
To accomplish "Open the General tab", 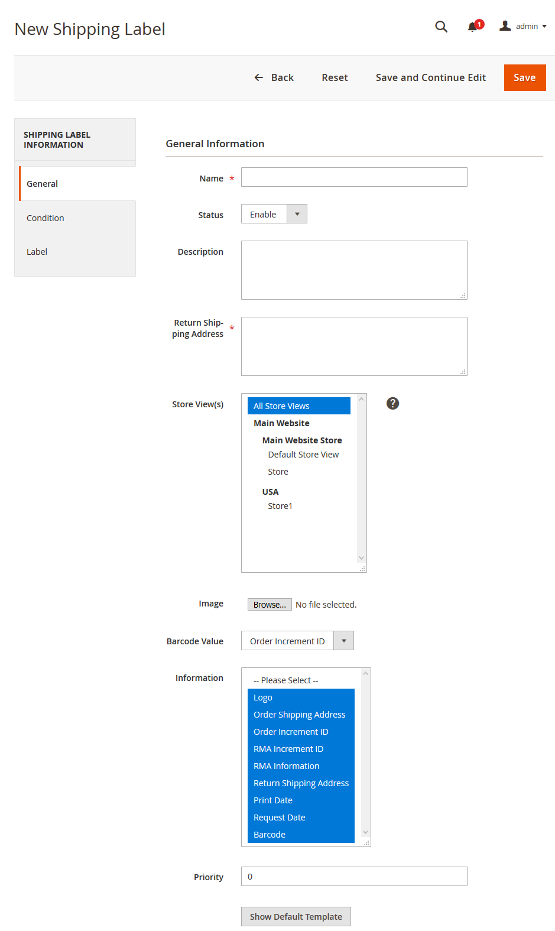I will pos(43,184).
